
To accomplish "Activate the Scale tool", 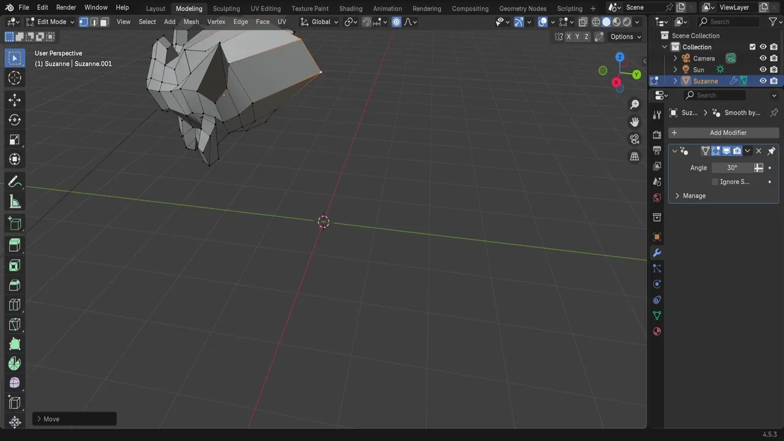I will coord(15,140).
